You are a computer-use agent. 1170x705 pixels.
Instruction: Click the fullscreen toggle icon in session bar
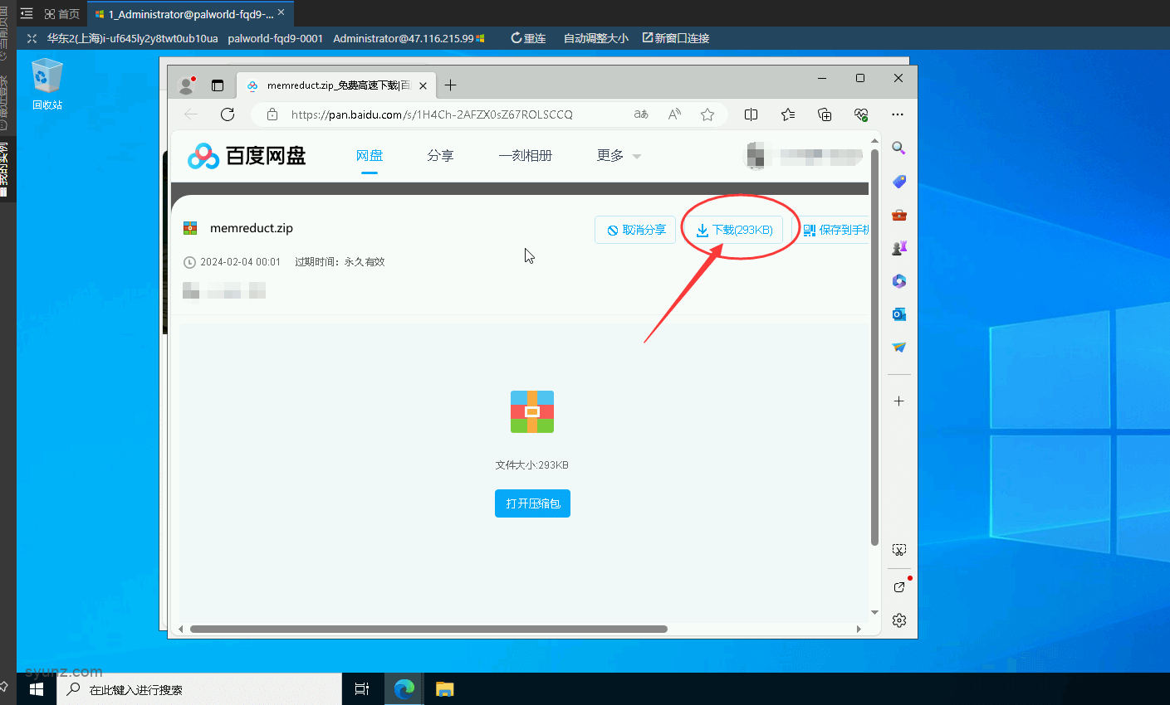[32, 38]
